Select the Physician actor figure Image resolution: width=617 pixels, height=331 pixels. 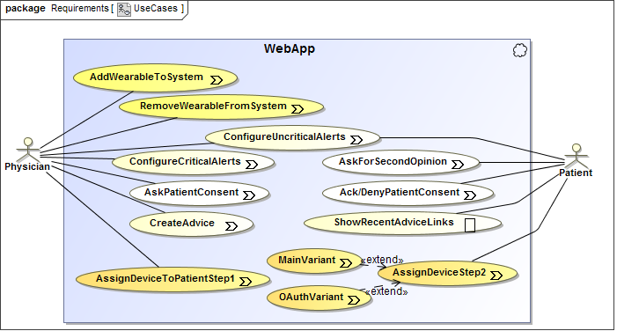(x=27, y=149)
